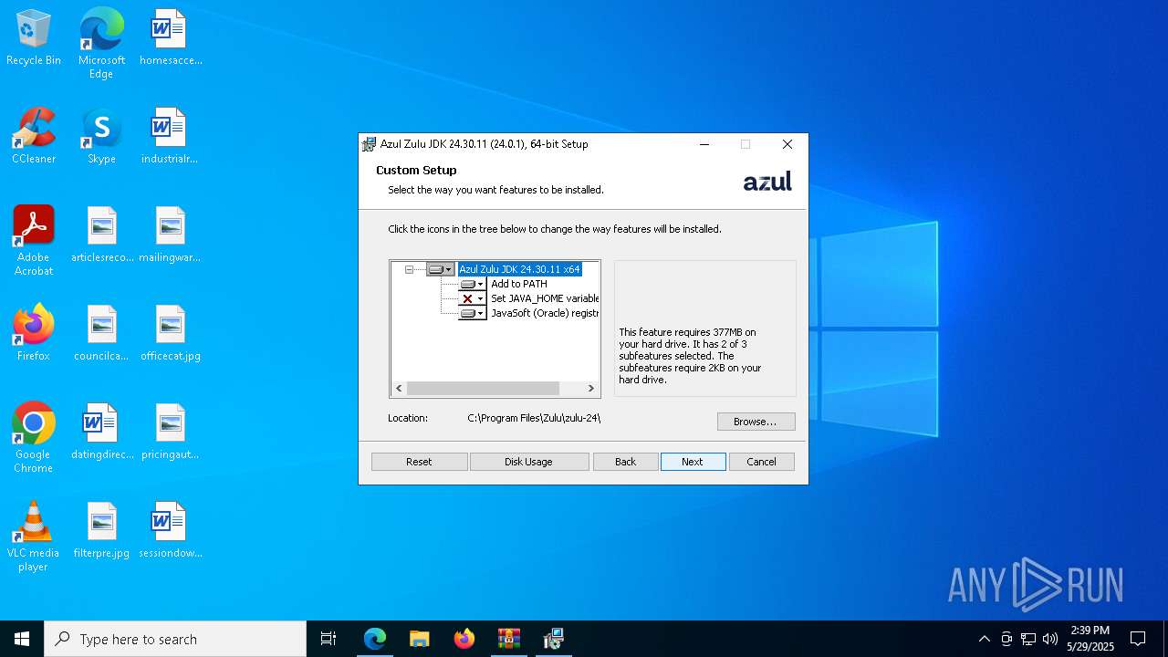
Task: Cancel the Azul Zulu setup
Action: [761, 462]
